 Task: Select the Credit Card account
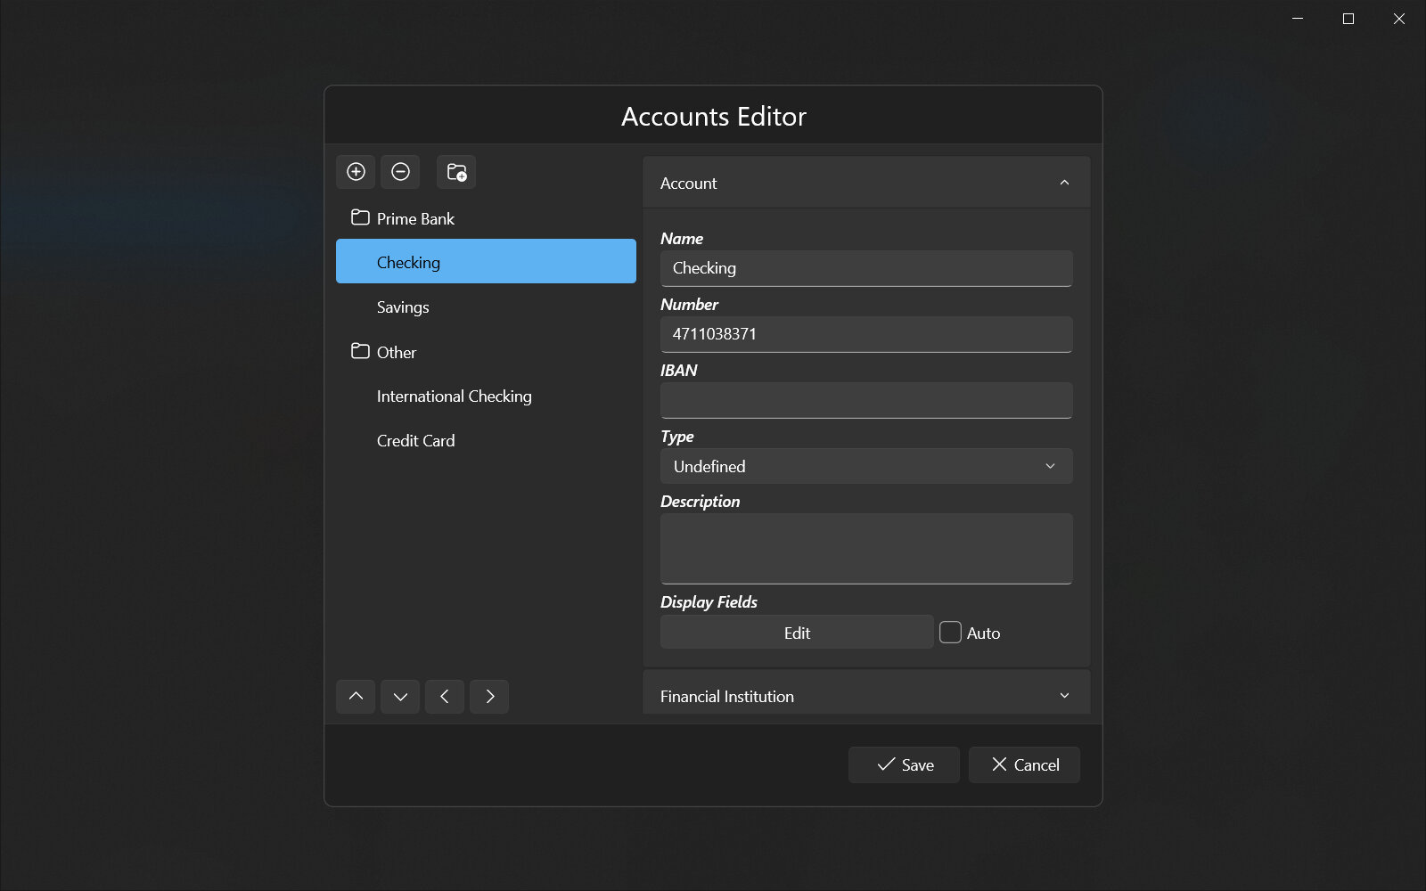point(486,441)
